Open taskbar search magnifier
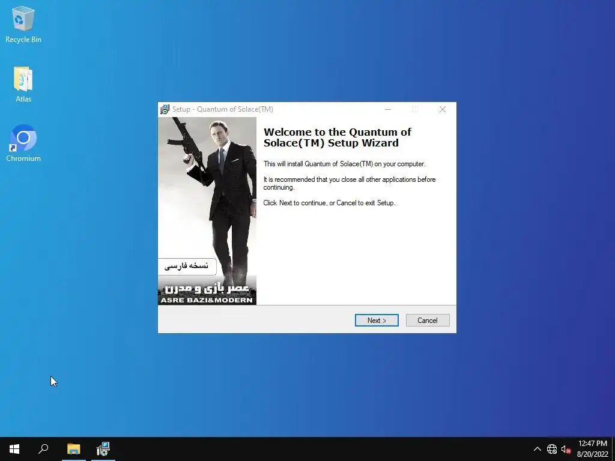The width and height of the screenshot is (615, 461). (43, 449)
